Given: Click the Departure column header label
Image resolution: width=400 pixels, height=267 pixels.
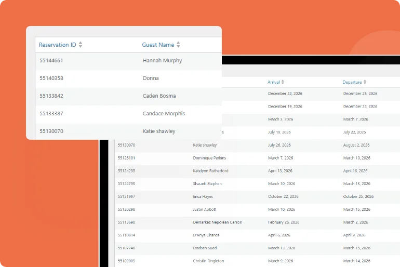Looking at the screenshot, I should pos(352,82).
